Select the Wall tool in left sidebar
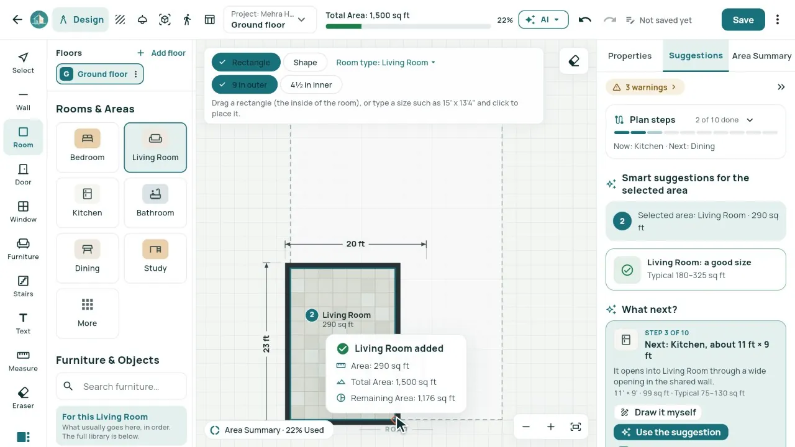Image resolution: width=795 pixels, height=447 pixels. pyautogui.click(x=23, y=101)
